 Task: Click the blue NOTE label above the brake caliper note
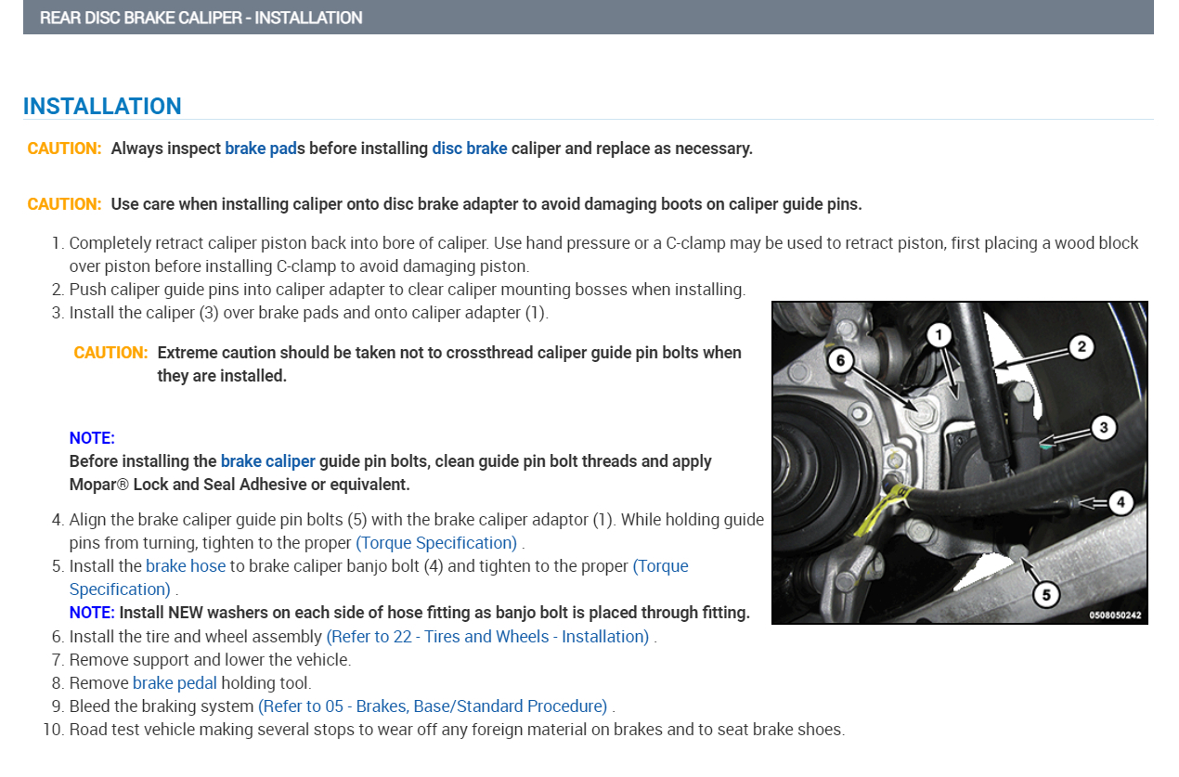(92, 438)
